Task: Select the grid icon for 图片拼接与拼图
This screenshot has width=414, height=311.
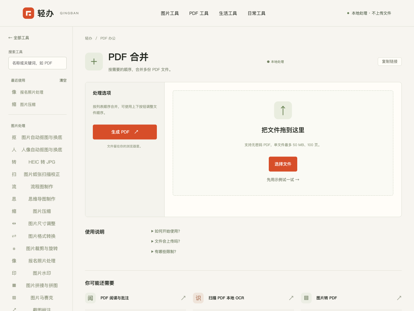Action: 14,285
